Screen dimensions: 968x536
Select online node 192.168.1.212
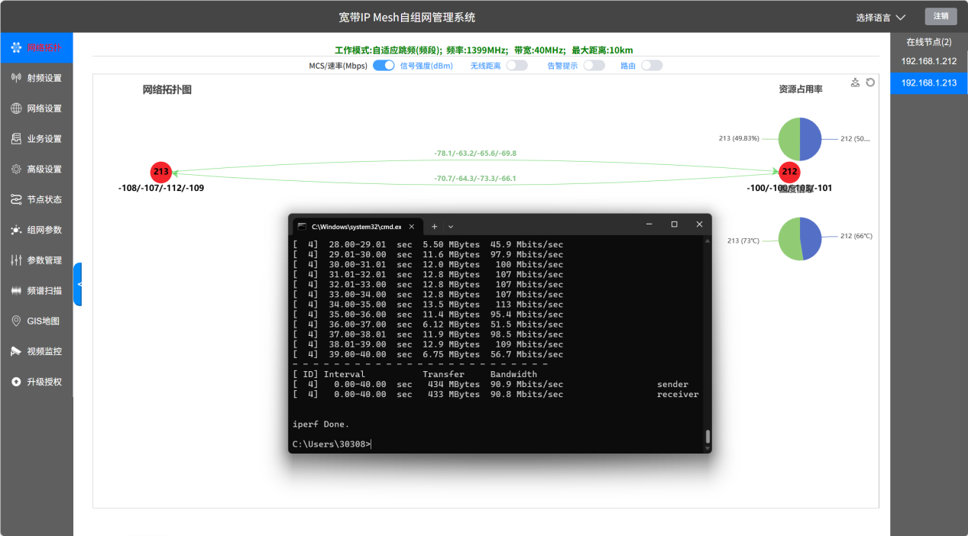[x=929, y=61]
